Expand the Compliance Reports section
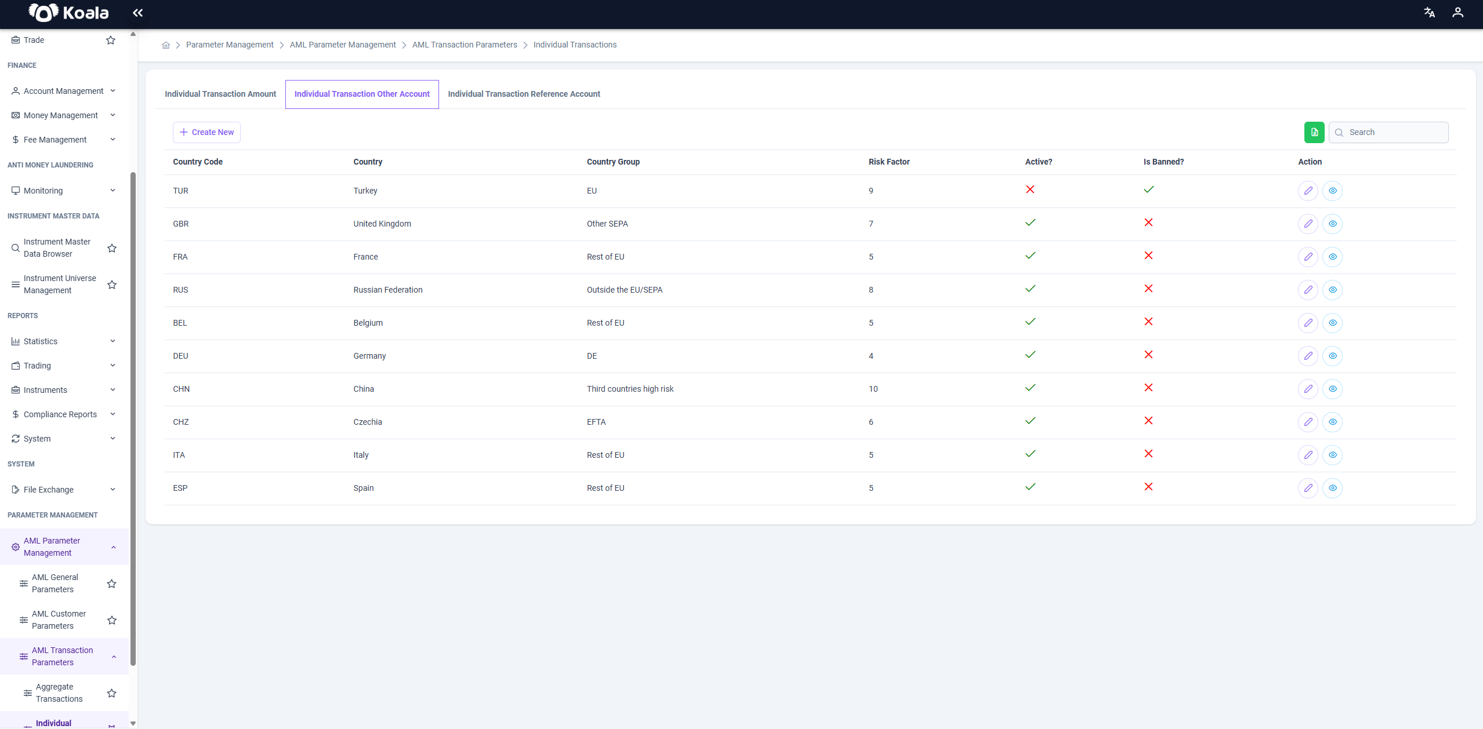Screen dimensions: 1483x729 [x=64, y=414]
